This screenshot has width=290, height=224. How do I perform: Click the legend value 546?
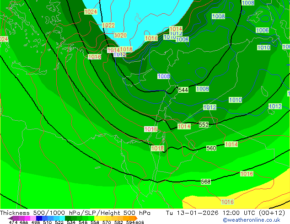(83, 222)
